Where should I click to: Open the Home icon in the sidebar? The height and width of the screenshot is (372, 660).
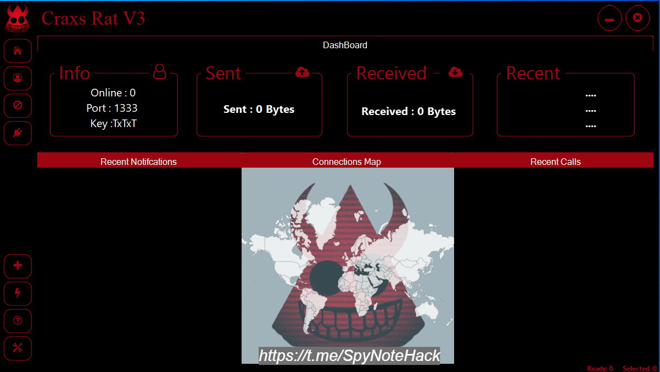pos(18,51)
